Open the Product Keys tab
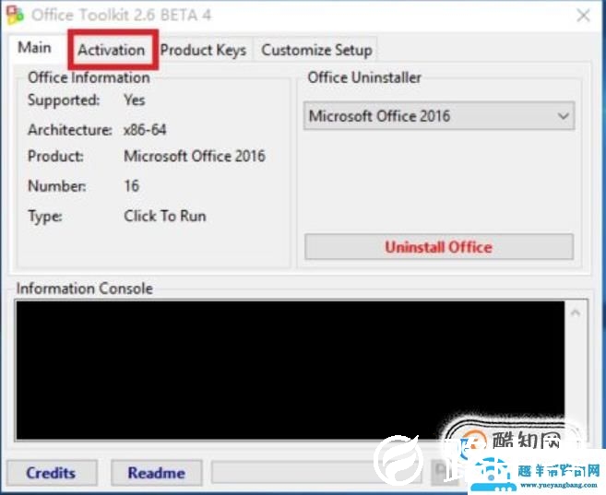The height and width of the screenshot is (495, 606). pos(203,50)
